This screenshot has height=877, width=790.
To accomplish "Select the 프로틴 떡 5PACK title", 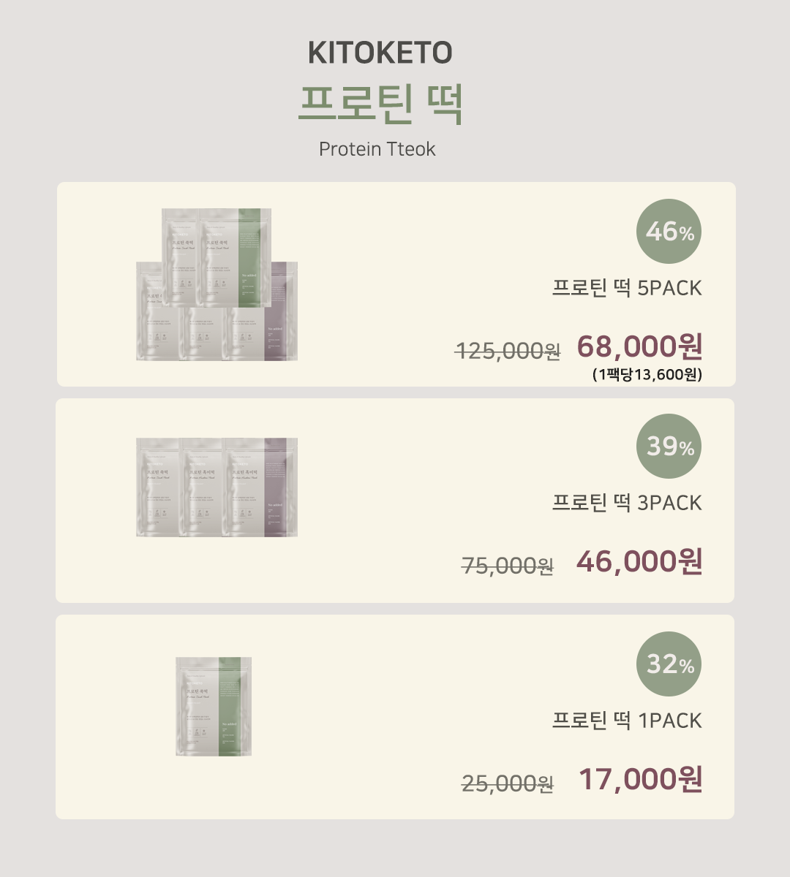I will click(627, 288).
